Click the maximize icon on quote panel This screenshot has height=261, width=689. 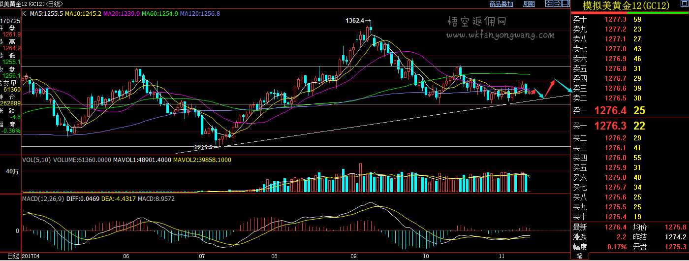[x=684, y=4]
